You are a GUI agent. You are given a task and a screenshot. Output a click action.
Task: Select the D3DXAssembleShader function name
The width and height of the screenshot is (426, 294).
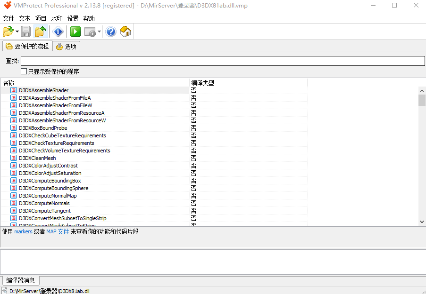tap(44, 90)
